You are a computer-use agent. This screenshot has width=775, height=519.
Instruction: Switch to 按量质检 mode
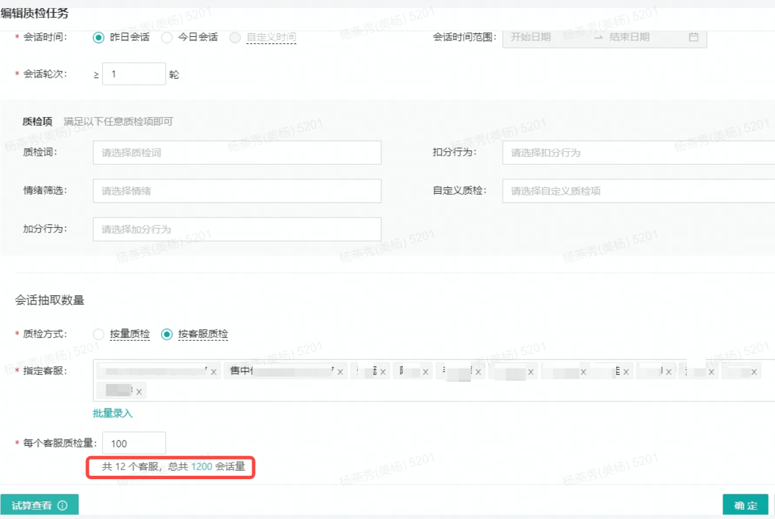click(x=99, y=334)
